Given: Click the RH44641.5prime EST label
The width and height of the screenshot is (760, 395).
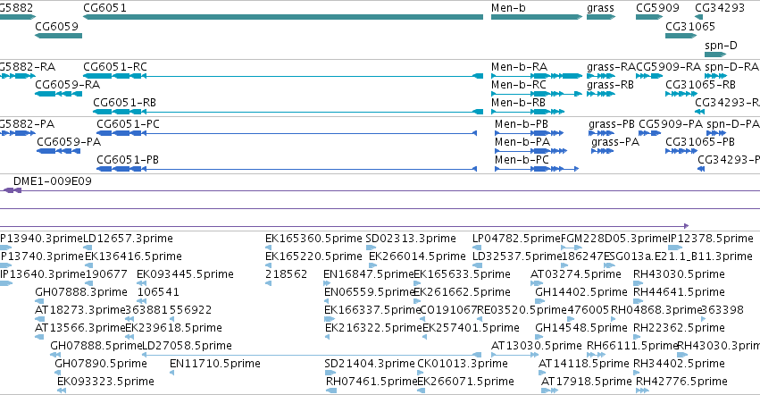Looking at the screenshot, I should (679, 291).
